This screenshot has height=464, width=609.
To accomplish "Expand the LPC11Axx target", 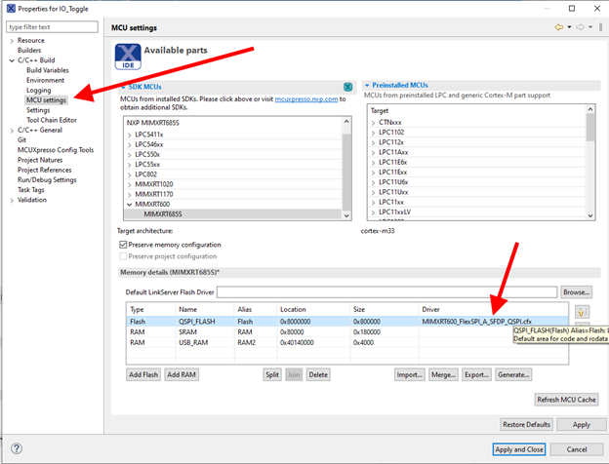I will [x=373, y=152].
